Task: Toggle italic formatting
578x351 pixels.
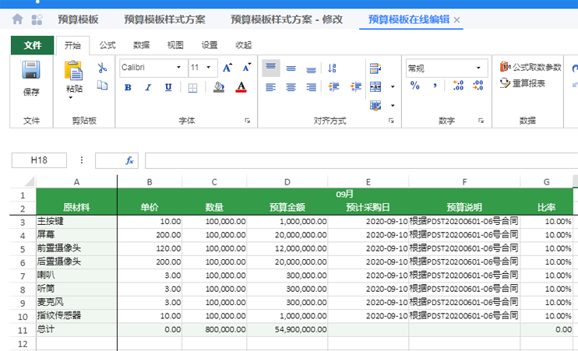Action: coord(147,86)
